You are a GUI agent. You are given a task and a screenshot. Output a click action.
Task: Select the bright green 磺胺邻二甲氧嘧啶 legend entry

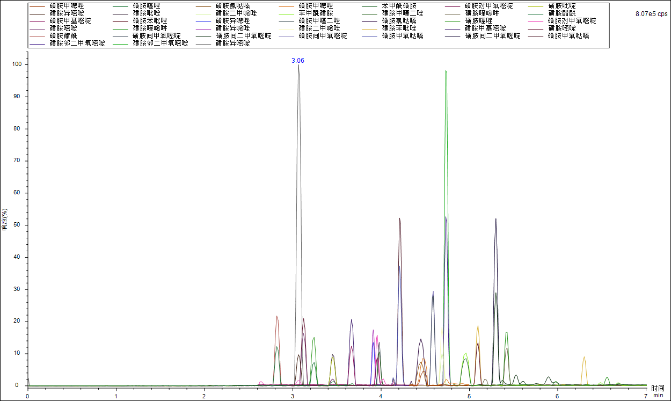[x=161, y=43]
